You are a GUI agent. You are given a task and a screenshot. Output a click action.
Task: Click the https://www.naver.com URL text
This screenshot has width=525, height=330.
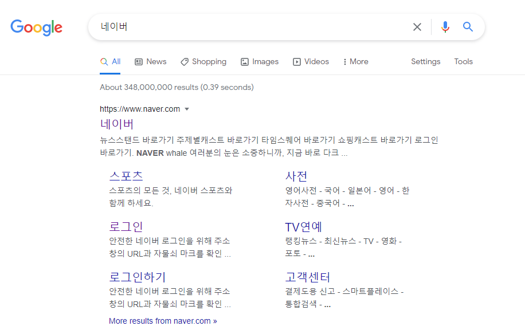coord(140,109)
